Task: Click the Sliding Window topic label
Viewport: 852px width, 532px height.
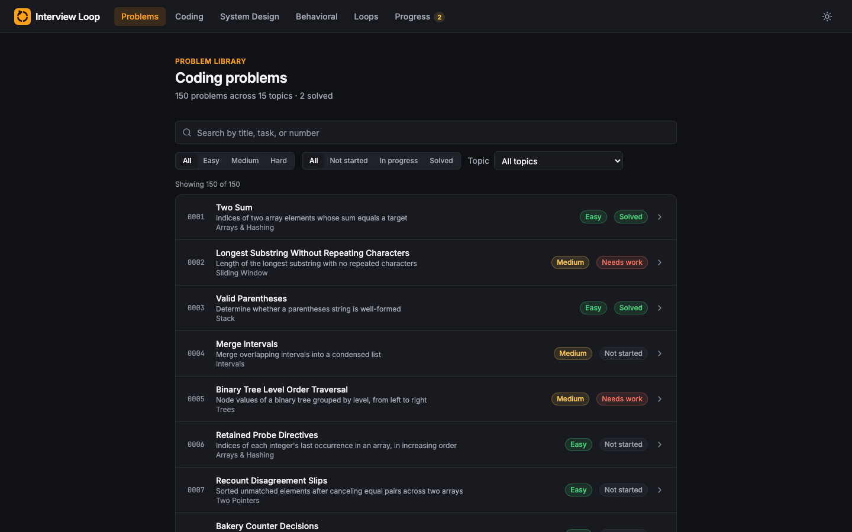Action: click(242, 273)
